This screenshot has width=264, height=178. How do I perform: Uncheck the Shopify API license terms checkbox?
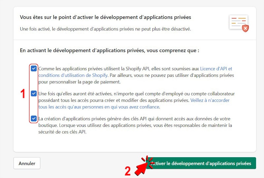pos(34,69)
